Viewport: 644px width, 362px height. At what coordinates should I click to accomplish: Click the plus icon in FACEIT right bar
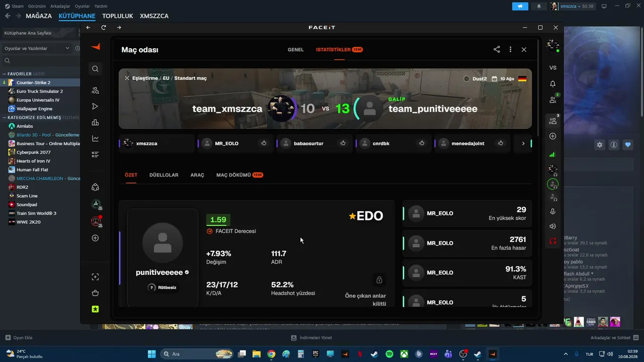[x=553, y=136]
